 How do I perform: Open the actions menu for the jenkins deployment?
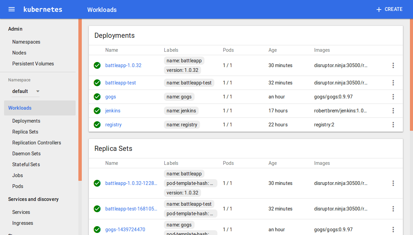coord(393,110)
